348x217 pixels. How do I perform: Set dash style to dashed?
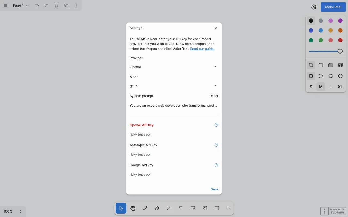tap(321, 76)
